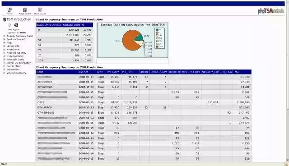This screenshot has height=166, width=289.
Task: Click the Show Cache toolbar icon
Action: (x=40, y=10)
